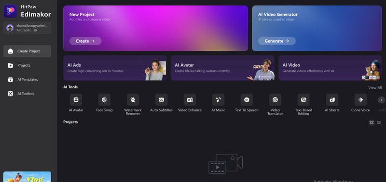This screenshot has height=182, width=386.
Task: Click the HitPaw Edimakor logo icon
Action: coord(10,11)
